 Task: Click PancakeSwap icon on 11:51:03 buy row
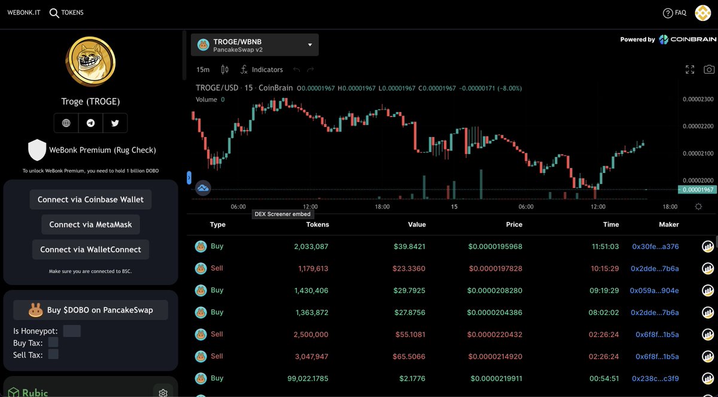pyautogui.click(x=200, y=246)
